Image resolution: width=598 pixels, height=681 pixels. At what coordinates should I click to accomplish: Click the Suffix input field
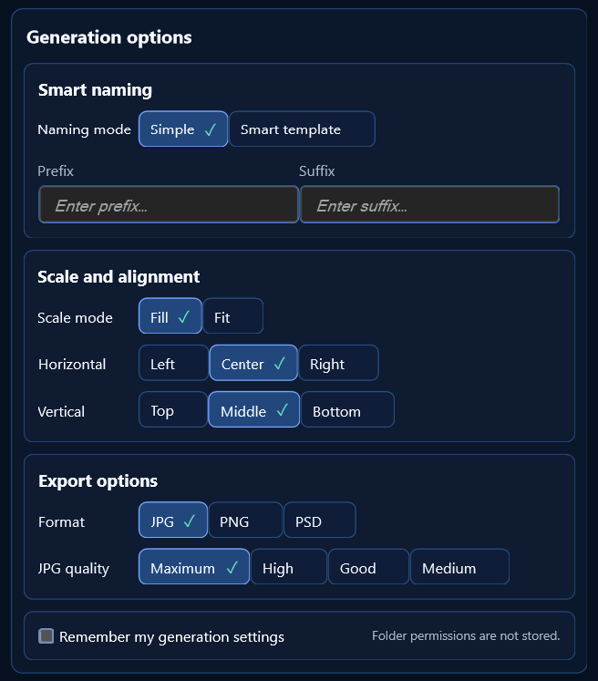click(430, 204)
